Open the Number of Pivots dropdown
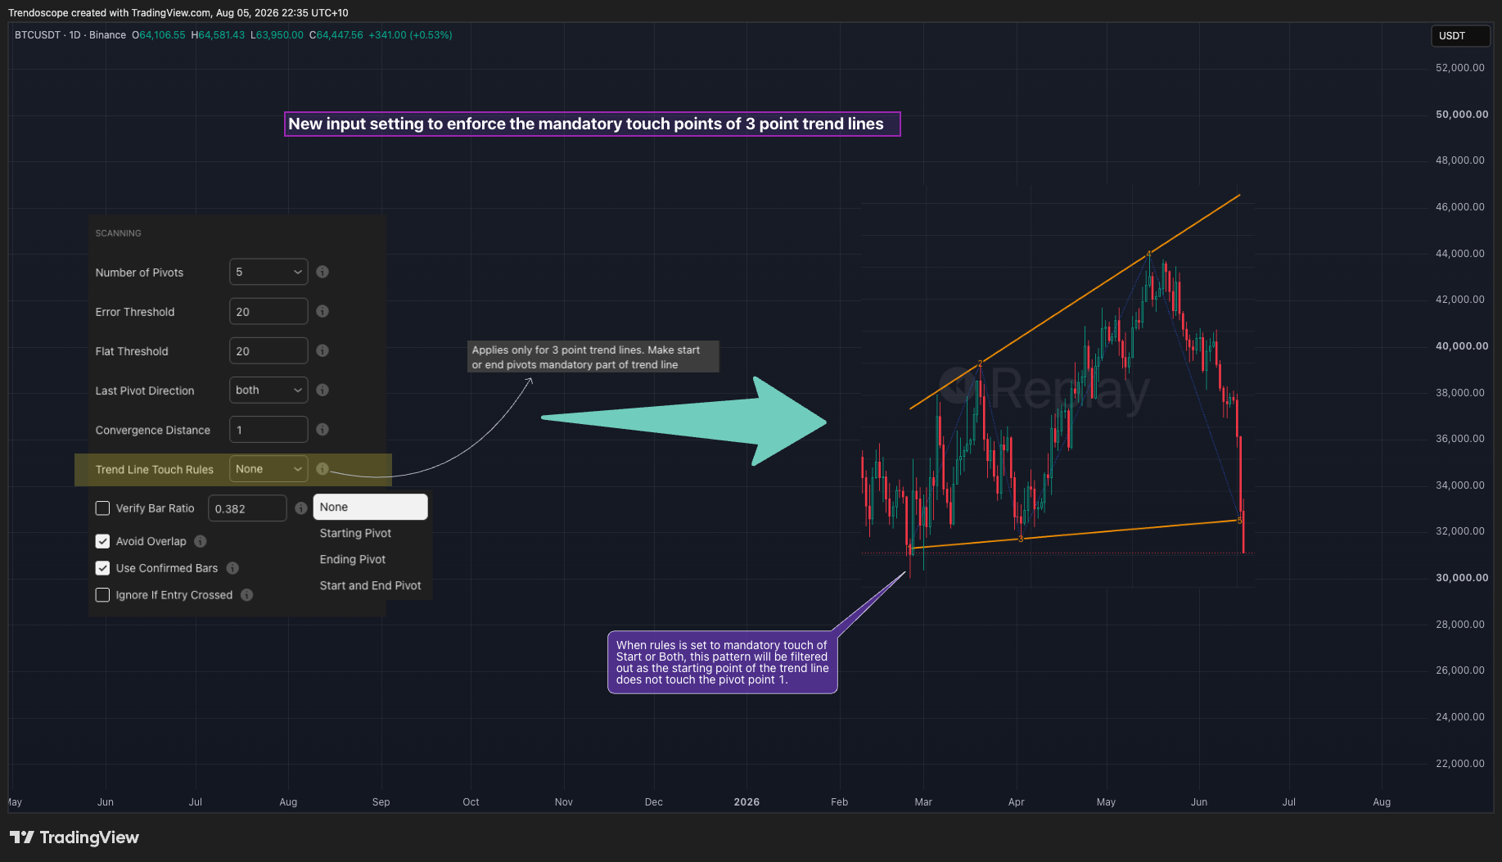This screenshot has height=862, width=1502. click(268, 272)
